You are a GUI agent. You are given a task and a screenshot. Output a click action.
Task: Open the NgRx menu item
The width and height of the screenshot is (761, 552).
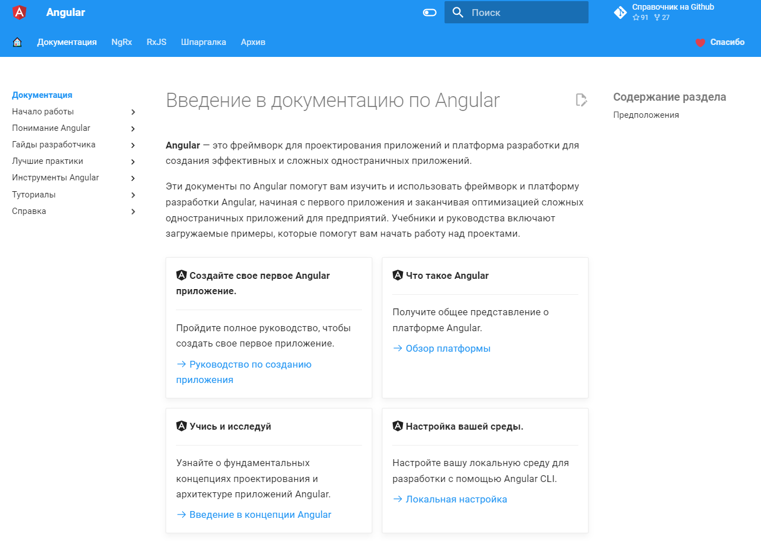pyautogui.click(x=122, y=42)
